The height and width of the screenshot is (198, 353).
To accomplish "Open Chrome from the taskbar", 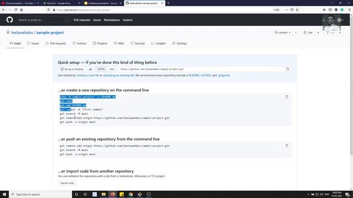I will 131,194.
